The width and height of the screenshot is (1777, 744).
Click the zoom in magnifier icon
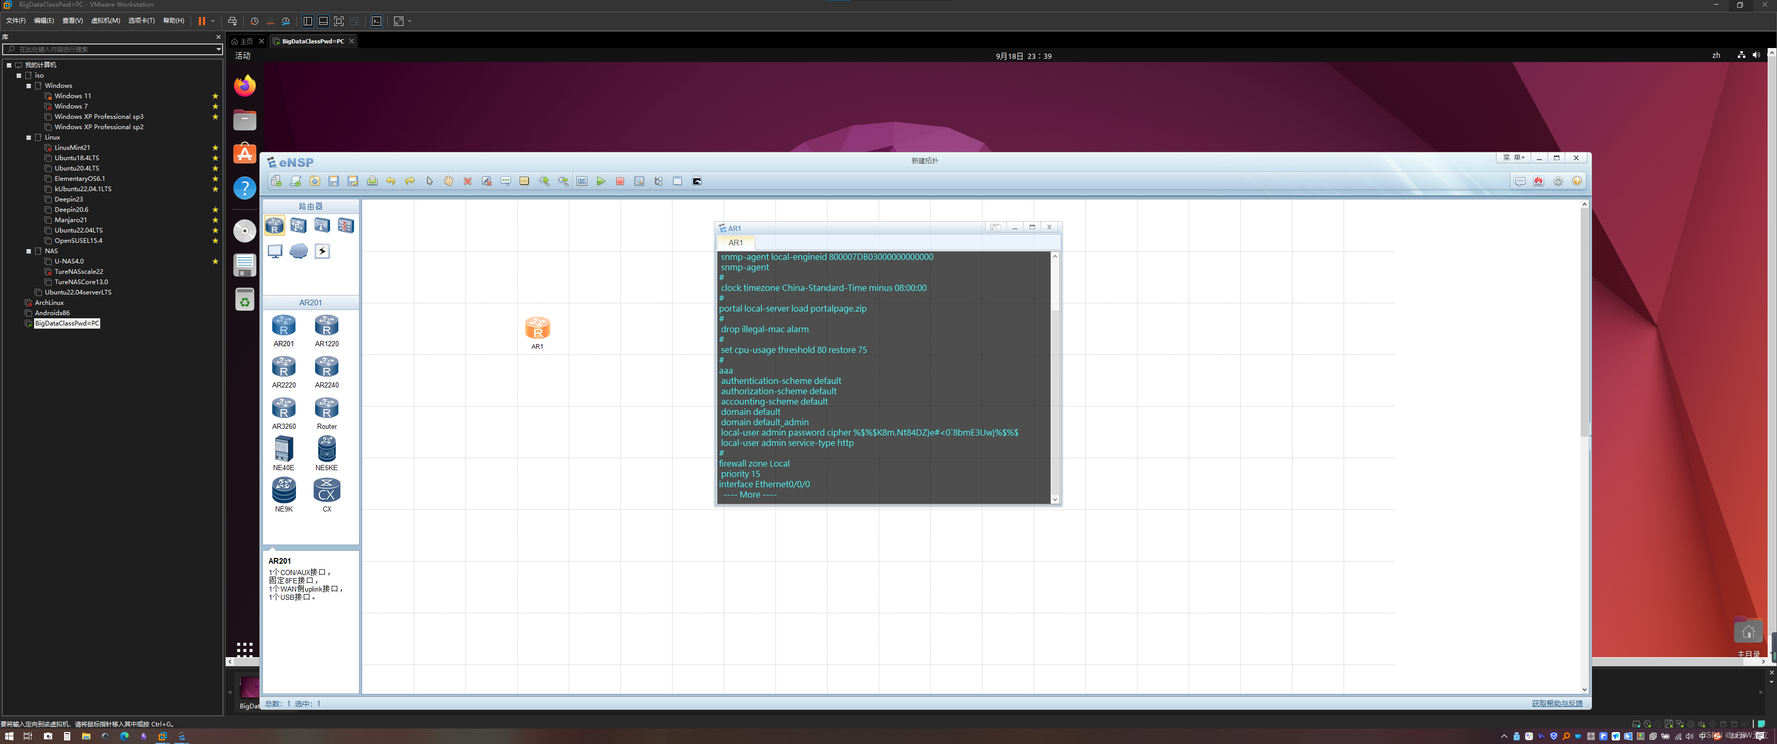coord(544,181)
